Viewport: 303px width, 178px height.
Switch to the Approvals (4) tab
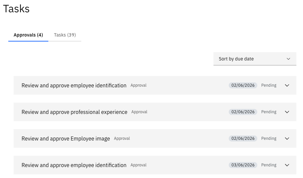28,35
